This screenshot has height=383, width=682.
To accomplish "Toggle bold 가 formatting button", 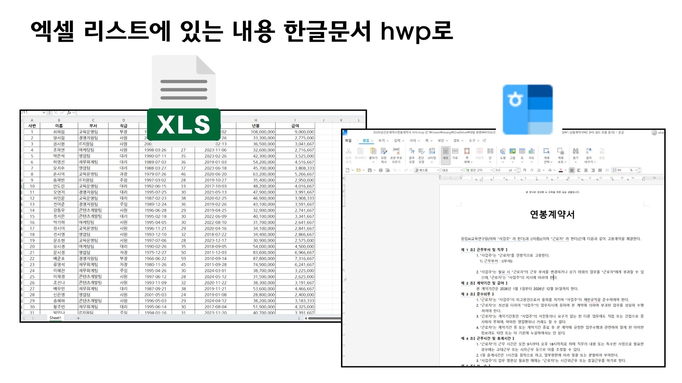I will pos(524,170).
